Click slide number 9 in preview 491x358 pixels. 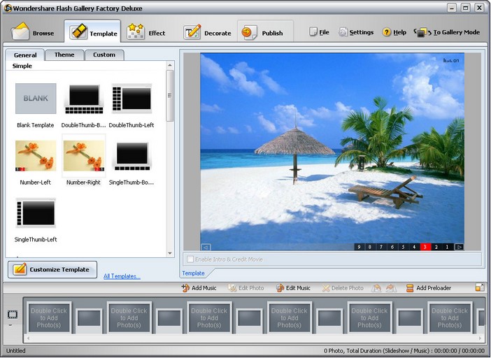click(360, 247)
